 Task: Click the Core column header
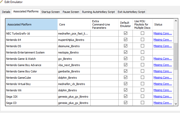[x=74, y=24]
